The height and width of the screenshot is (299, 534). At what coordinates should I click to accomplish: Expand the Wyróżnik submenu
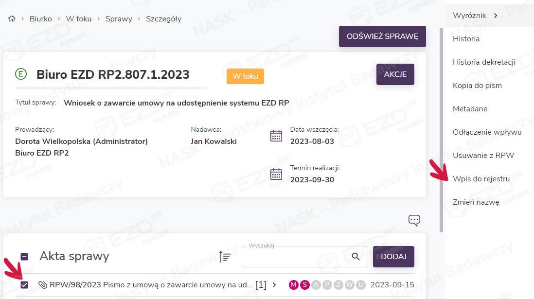496,16
